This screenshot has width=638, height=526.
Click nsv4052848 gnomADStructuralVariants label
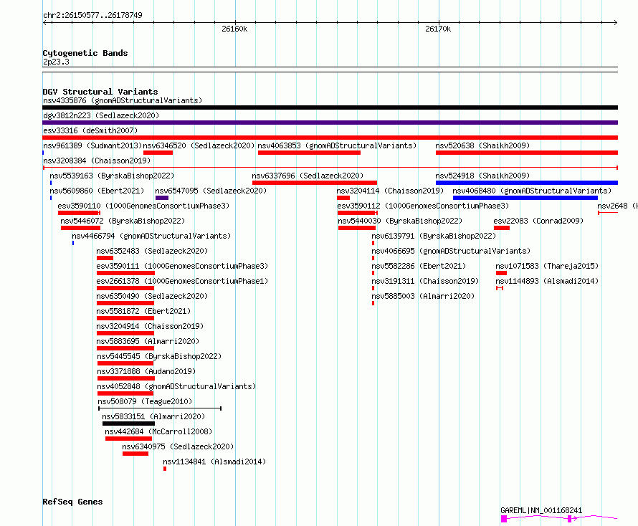click(176, 386)
